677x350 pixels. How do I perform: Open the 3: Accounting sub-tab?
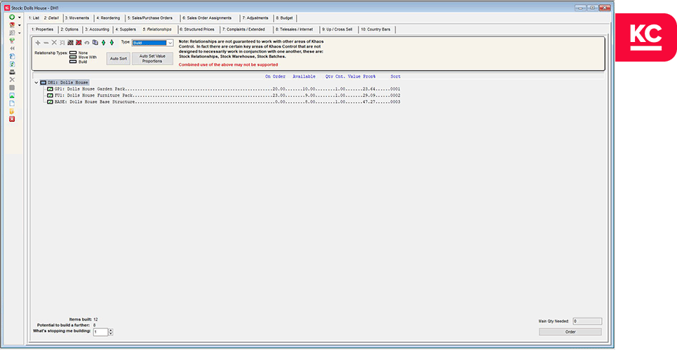tap(97, 29)
